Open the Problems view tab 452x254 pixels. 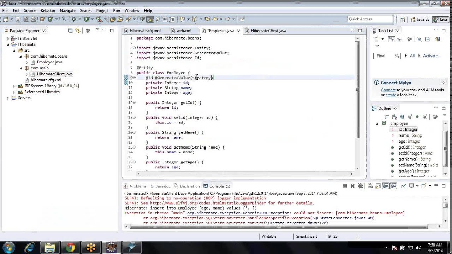point(135,186)
